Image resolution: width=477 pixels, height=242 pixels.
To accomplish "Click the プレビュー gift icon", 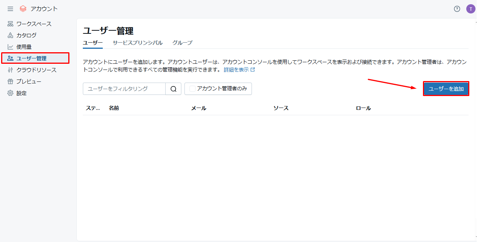I will tap(10, 81).
